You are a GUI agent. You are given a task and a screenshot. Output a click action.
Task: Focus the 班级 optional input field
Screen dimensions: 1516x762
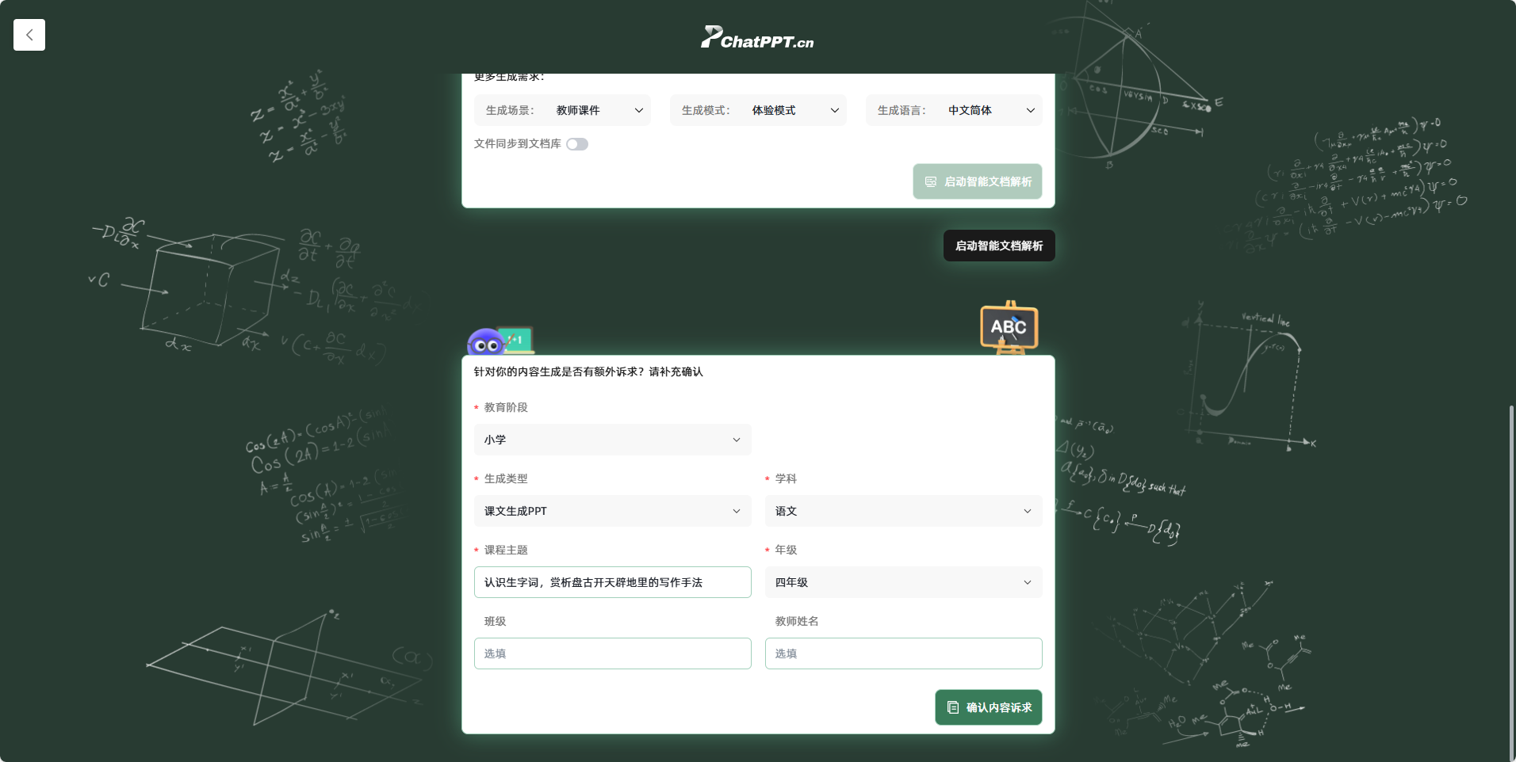[x=612, y=653]
